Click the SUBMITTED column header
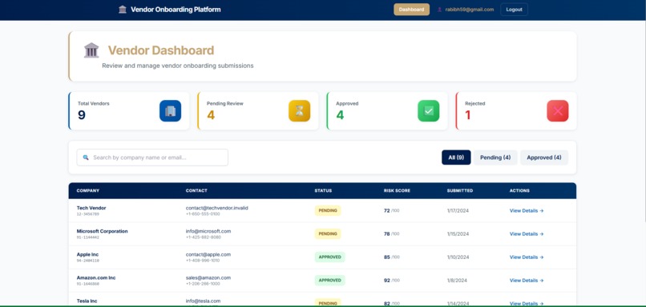Viewport: 646px width, 307px height. coord(460,191)
